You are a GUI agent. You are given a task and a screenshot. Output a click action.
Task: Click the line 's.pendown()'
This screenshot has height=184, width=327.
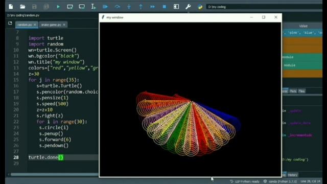tap(54, 145)
